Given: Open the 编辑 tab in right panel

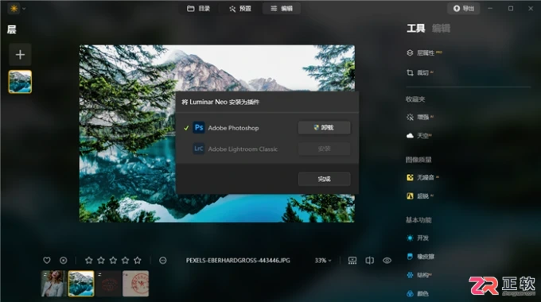Looking at the screenshot, I should click(441, 29).
